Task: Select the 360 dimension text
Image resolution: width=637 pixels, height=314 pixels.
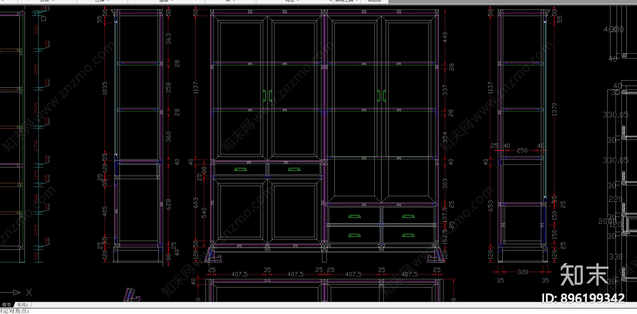Action: (x=168, y=137)
